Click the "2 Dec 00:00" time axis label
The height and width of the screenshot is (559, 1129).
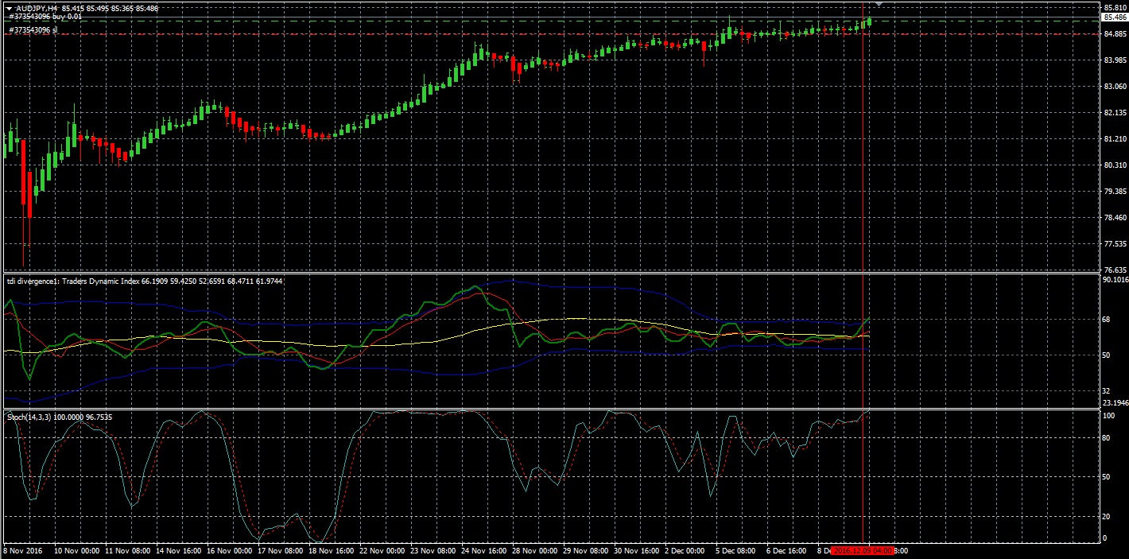coord(686,550)
